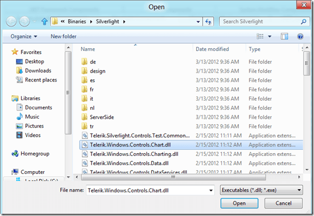Viewport: 314px width, 216px height.
Task: Show hidden path levels via the breadcrumb chevron
Action: click(x=62, y=21)
